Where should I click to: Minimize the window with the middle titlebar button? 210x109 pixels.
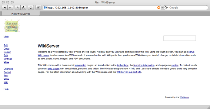(x=8, y=2)
